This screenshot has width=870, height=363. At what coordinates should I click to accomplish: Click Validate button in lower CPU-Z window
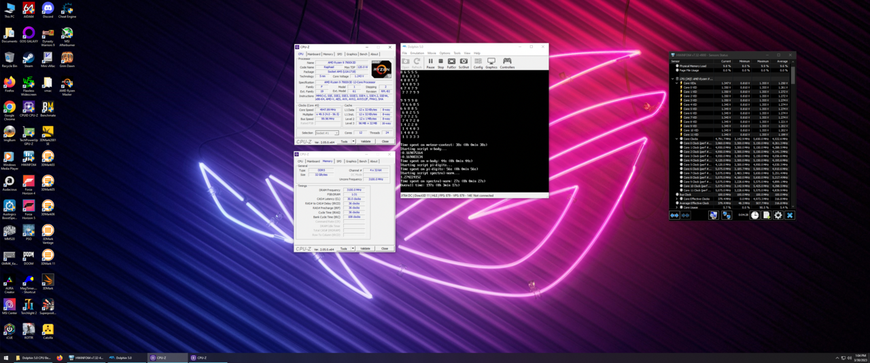(x=366, y=248)
